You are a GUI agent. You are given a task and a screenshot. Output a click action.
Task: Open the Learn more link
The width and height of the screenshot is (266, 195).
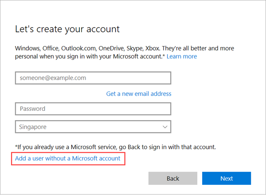(x=182, y=56)
